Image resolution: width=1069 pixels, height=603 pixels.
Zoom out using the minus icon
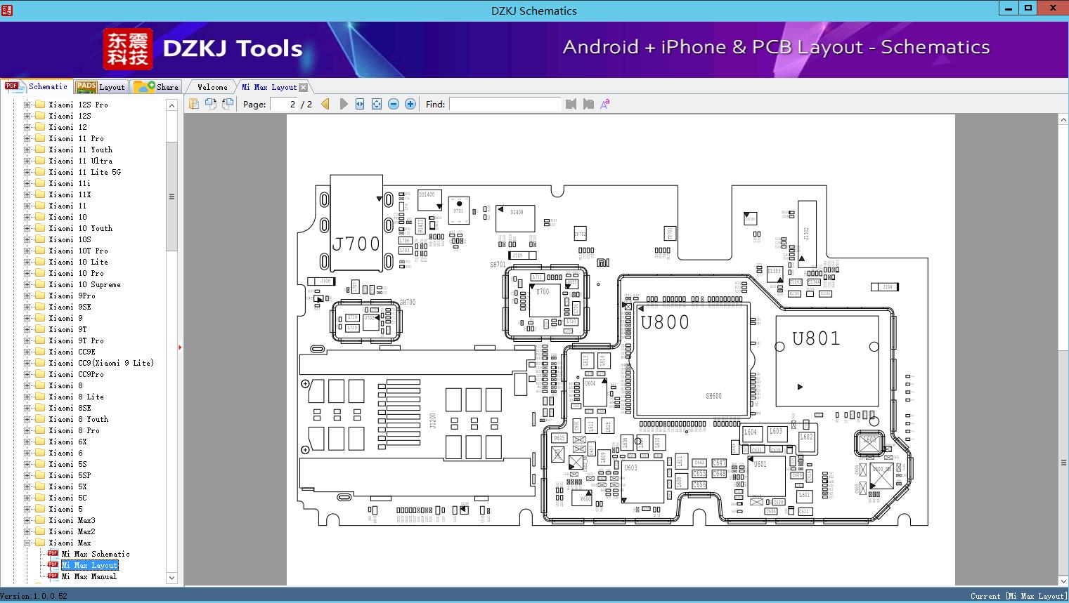coord(394,103)
